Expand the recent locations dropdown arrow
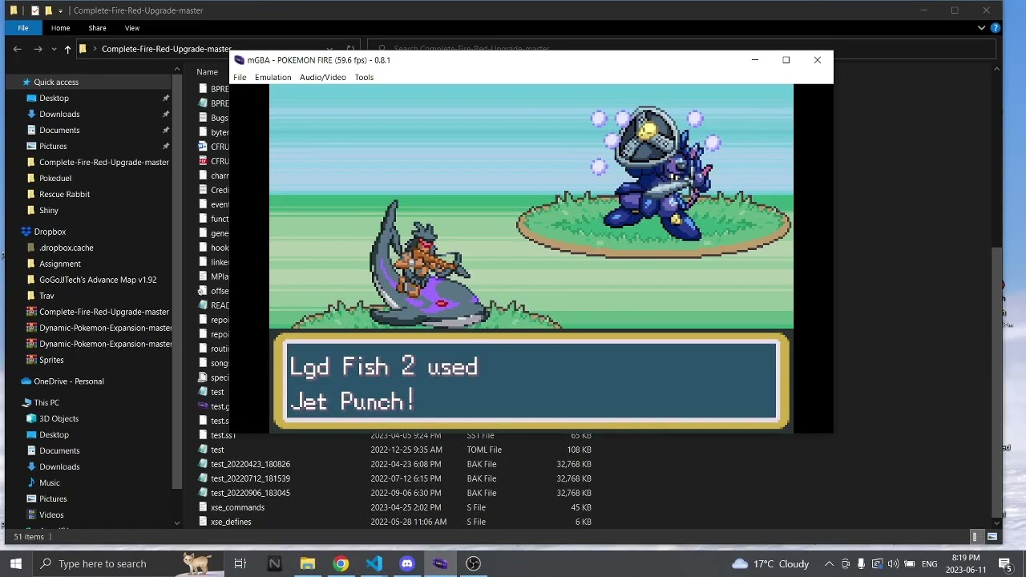Image resolution: width=1026 pixels, height=577 pixels. pyautogui.click(x=52, y=49)
